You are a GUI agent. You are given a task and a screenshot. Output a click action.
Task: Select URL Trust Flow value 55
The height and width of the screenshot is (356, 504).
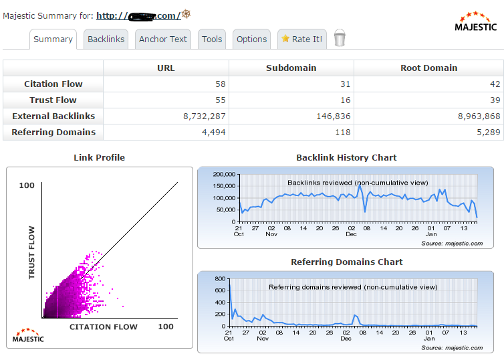220,100
